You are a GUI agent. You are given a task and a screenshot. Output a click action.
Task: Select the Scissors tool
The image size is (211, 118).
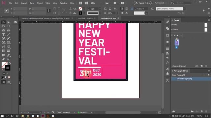click(x=3, y=47)
